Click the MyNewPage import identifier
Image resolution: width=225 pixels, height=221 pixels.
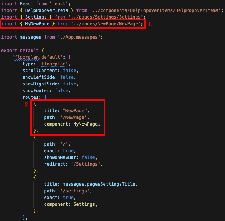(x=37, y=24)
